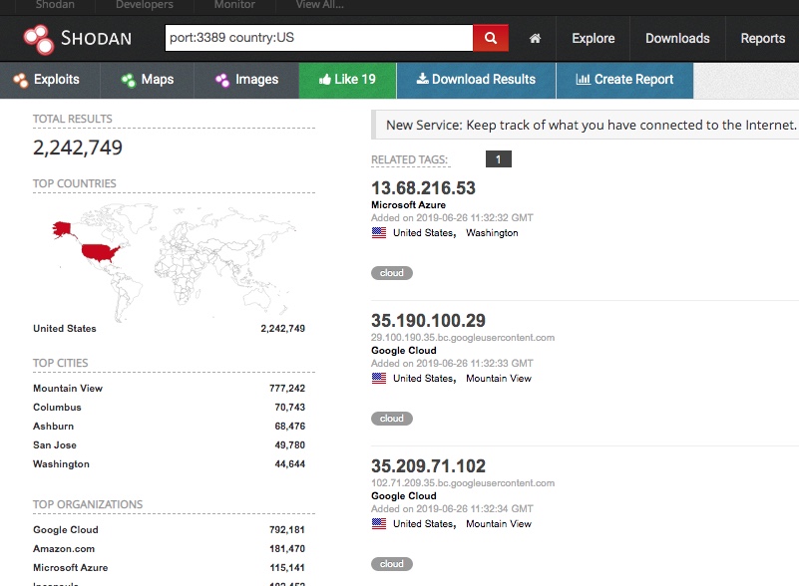Click cloud tag under 35.209.71.102
Screen dimensions: 799x586
click(x=391, y=564)
